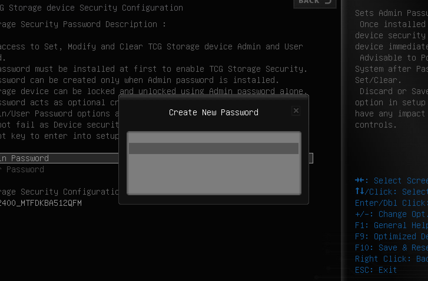Open the MTFDKBA512QFM storage device entry
This screenshot has height=281, width=428.
(x=41, y=203)
